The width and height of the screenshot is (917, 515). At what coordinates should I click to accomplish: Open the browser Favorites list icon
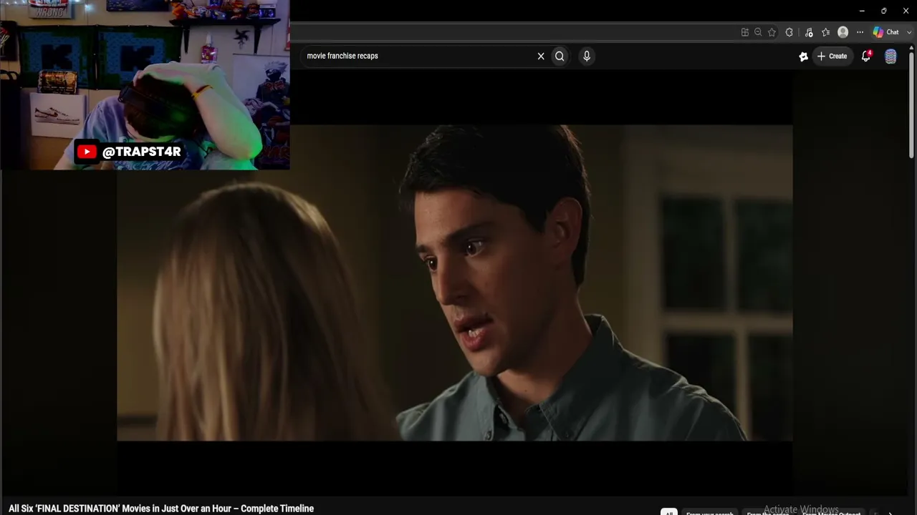(x=826, y=32)
